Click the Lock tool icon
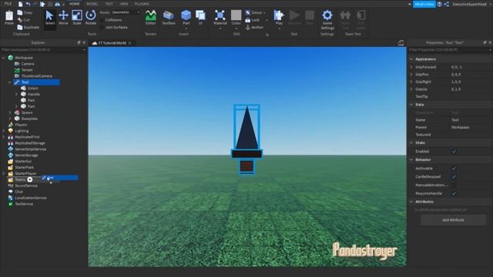Viewport: 493px width, 277px height. (248, 20)
